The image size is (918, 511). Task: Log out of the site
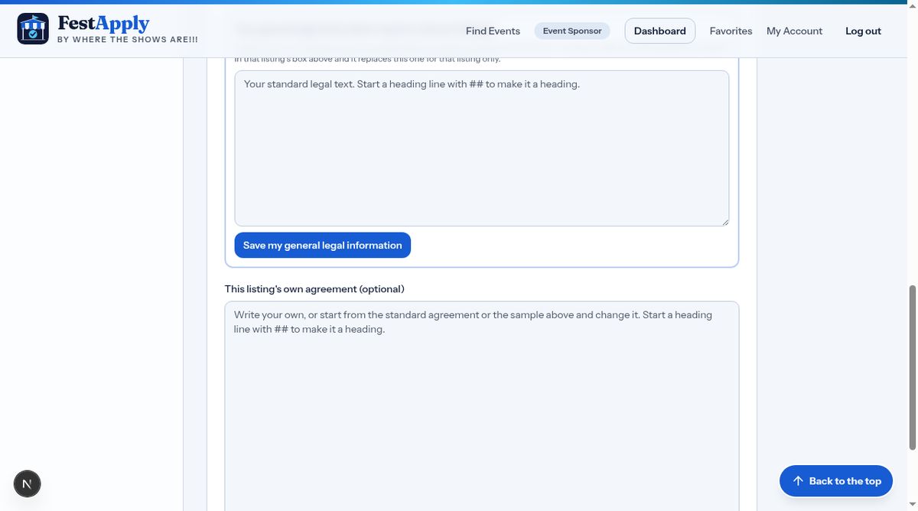coord(863,31)
